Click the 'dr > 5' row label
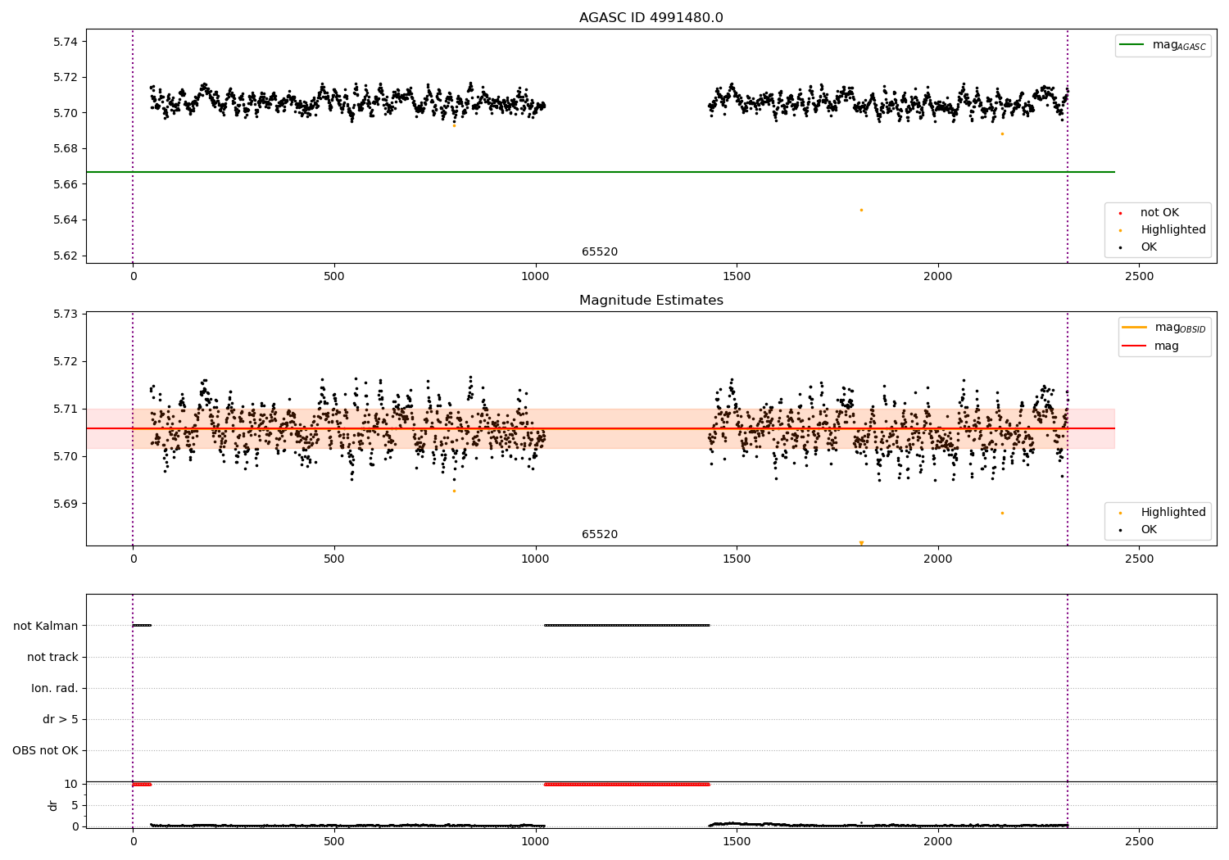1229x860 pixels. tap(61, 719)
